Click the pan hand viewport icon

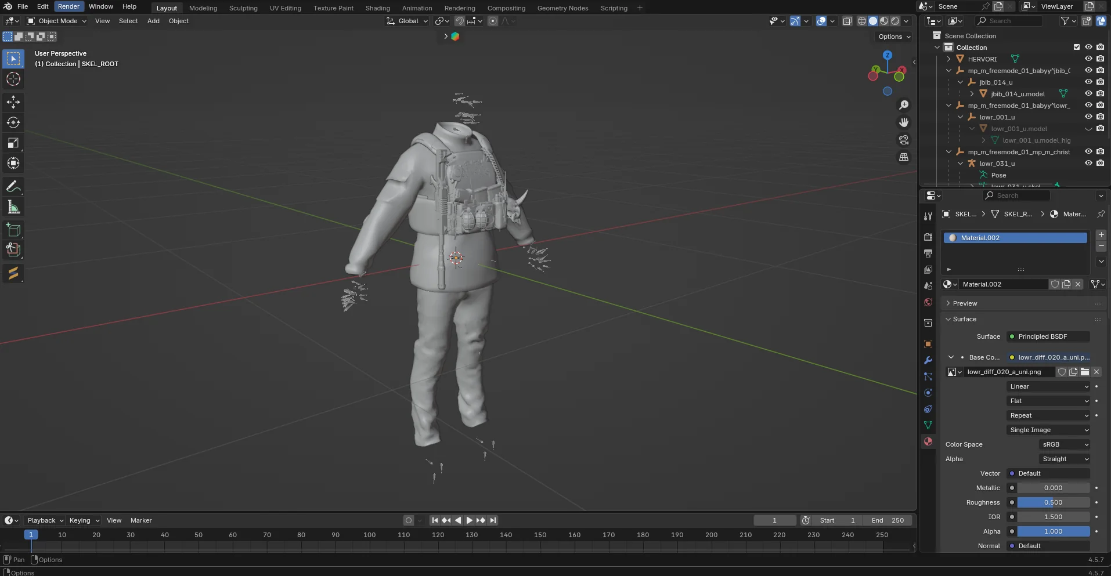pyautogui.click(x=904, y=122)
